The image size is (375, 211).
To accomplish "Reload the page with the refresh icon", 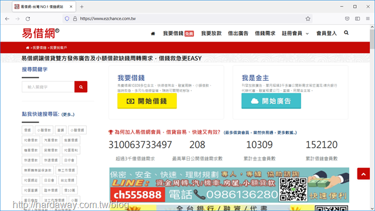I will [x=28, y=19].
